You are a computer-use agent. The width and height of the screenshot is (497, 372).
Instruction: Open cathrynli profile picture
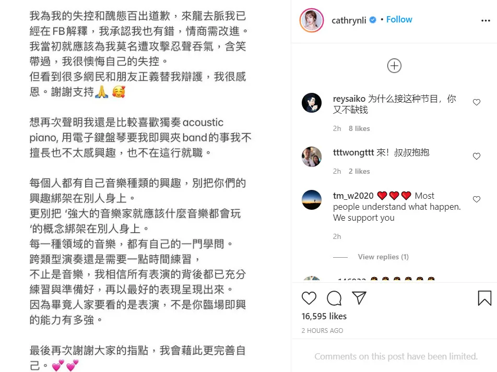pyautogui.click(x=312, y=20)
